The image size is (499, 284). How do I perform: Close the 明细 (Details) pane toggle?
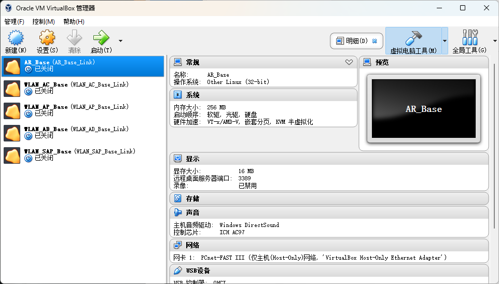pos(375,41)
